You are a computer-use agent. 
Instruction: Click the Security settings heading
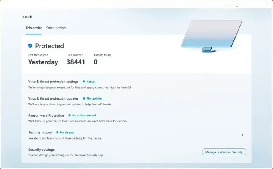click(x=41, y=150)
